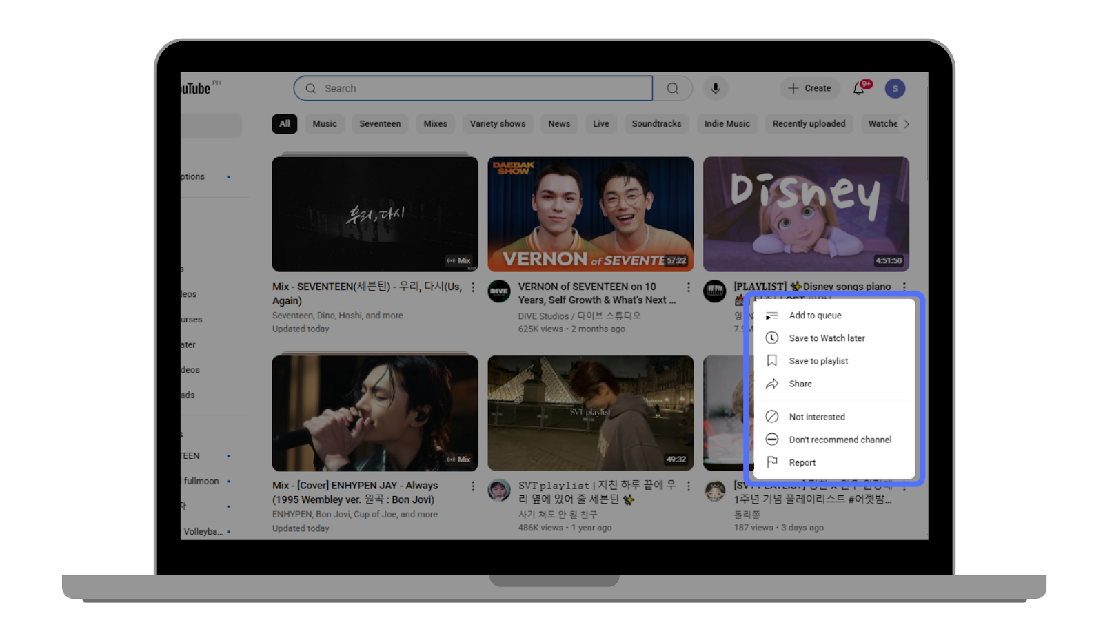Select the Music filter chip

(x=325, y=124)
